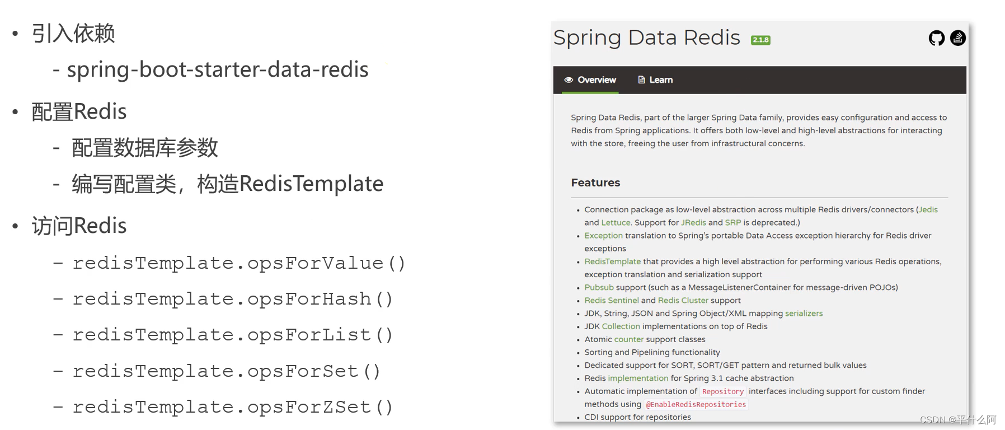Open the counter link
Screen dimensions: 1005x430
click(629, 339)
